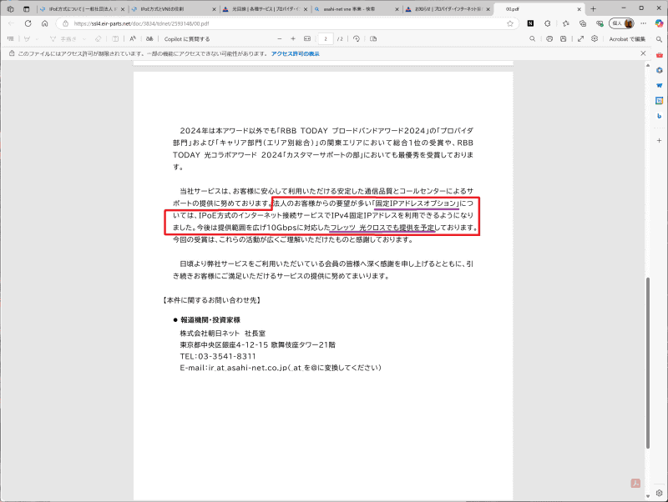The width and height of the screenshot is (668, 502).
Task: Select the page number input field
Action: point(326,38)
